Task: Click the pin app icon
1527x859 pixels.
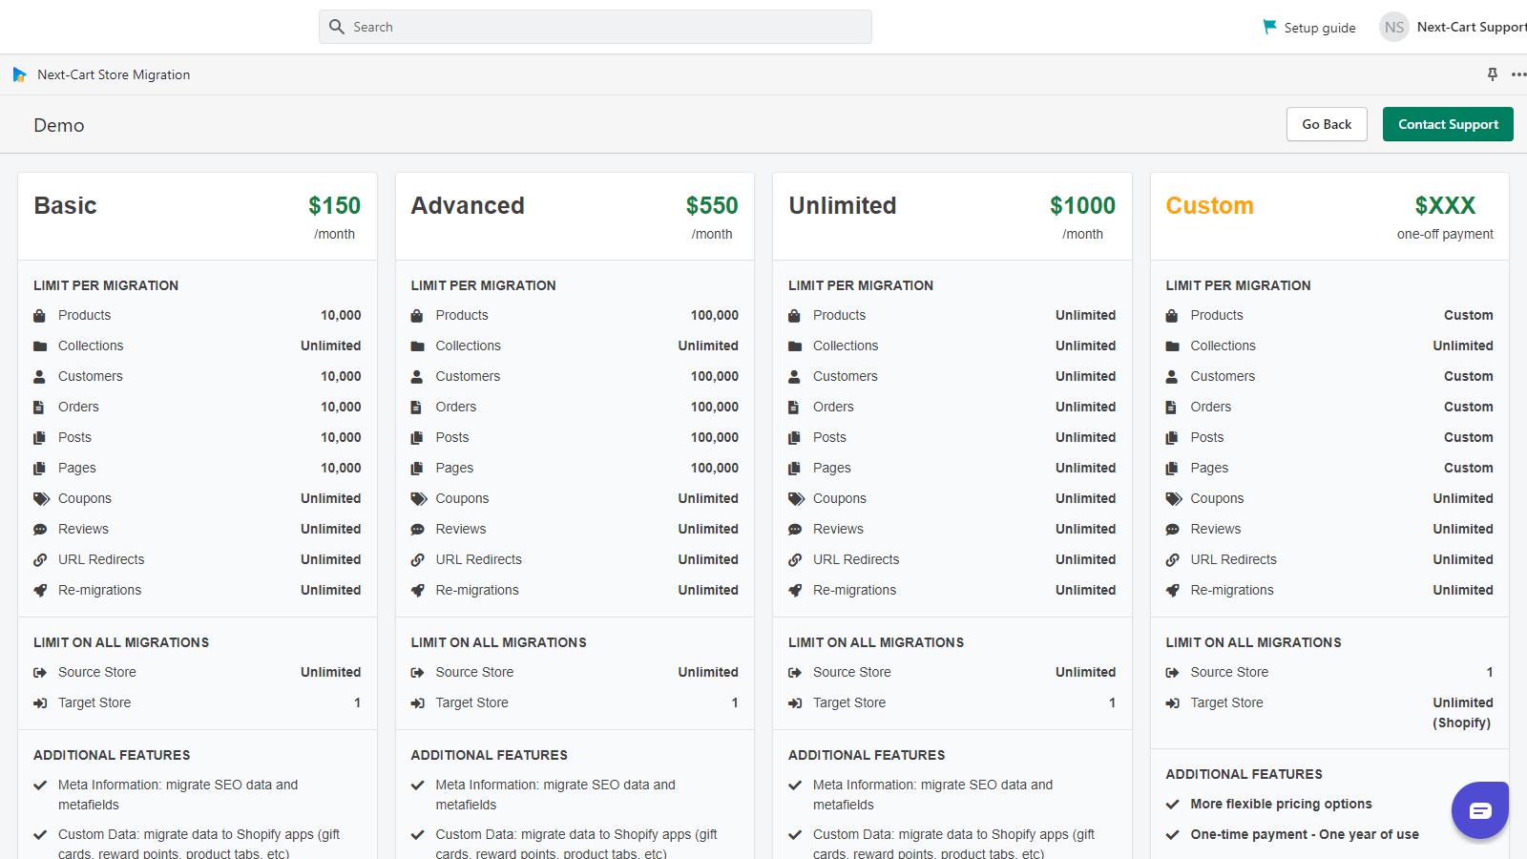Action: click(1493, 74)
